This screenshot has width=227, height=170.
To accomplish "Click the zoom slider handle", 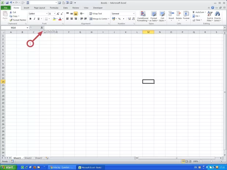I will tap(211, 161).
